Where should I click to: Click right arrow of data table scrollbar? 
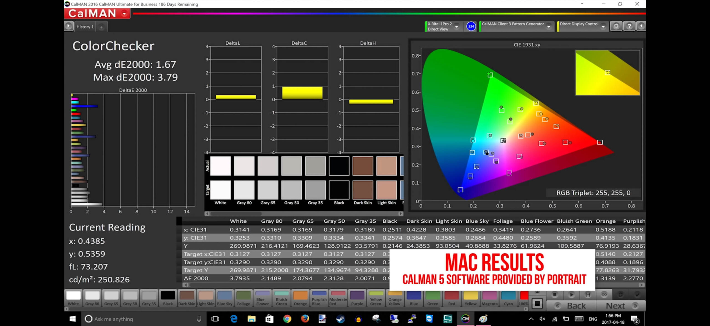coord(641,285)
